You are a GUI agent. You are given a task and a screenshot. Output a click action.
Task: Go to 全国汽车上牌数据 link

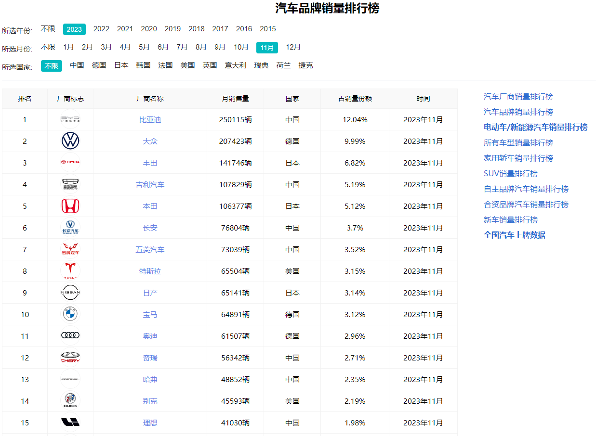[x=514, y=235]
